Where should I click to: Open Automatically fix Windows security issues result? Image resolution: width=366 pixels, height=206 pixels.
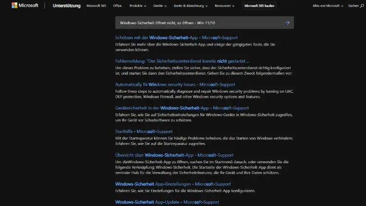click(175, 84)
